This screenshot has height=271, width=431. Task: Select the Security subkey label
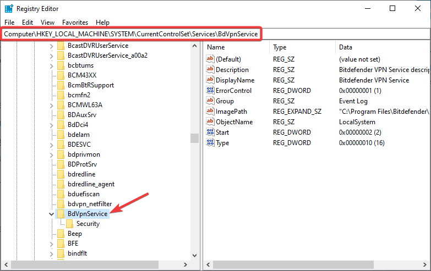point(88,224)
